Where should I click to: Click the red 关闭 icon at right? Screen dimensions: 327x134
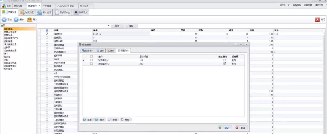[318, 20]
